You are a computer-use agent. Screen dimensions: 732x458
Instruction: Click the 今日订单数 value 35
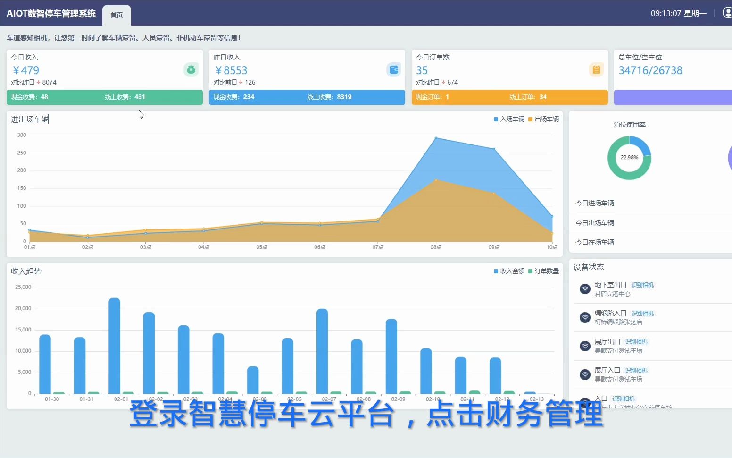coord(422,70)
